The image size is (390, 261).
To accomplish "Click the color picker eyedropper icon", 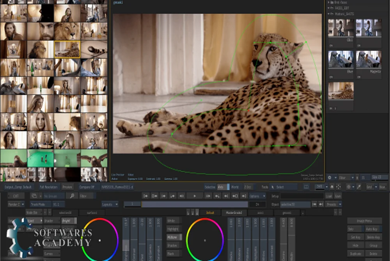I will pyautogui.click(x=359, y=187).
